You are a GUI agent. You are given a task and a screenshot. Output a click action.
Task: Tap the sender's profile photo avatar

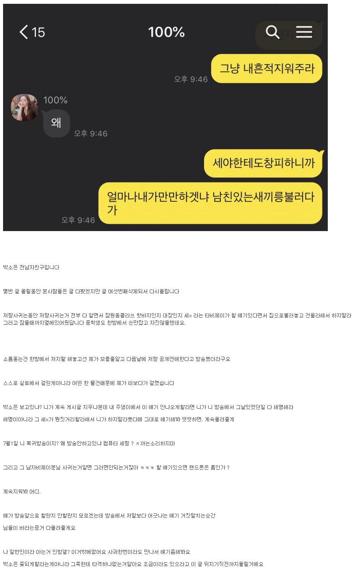coord(24,108)
